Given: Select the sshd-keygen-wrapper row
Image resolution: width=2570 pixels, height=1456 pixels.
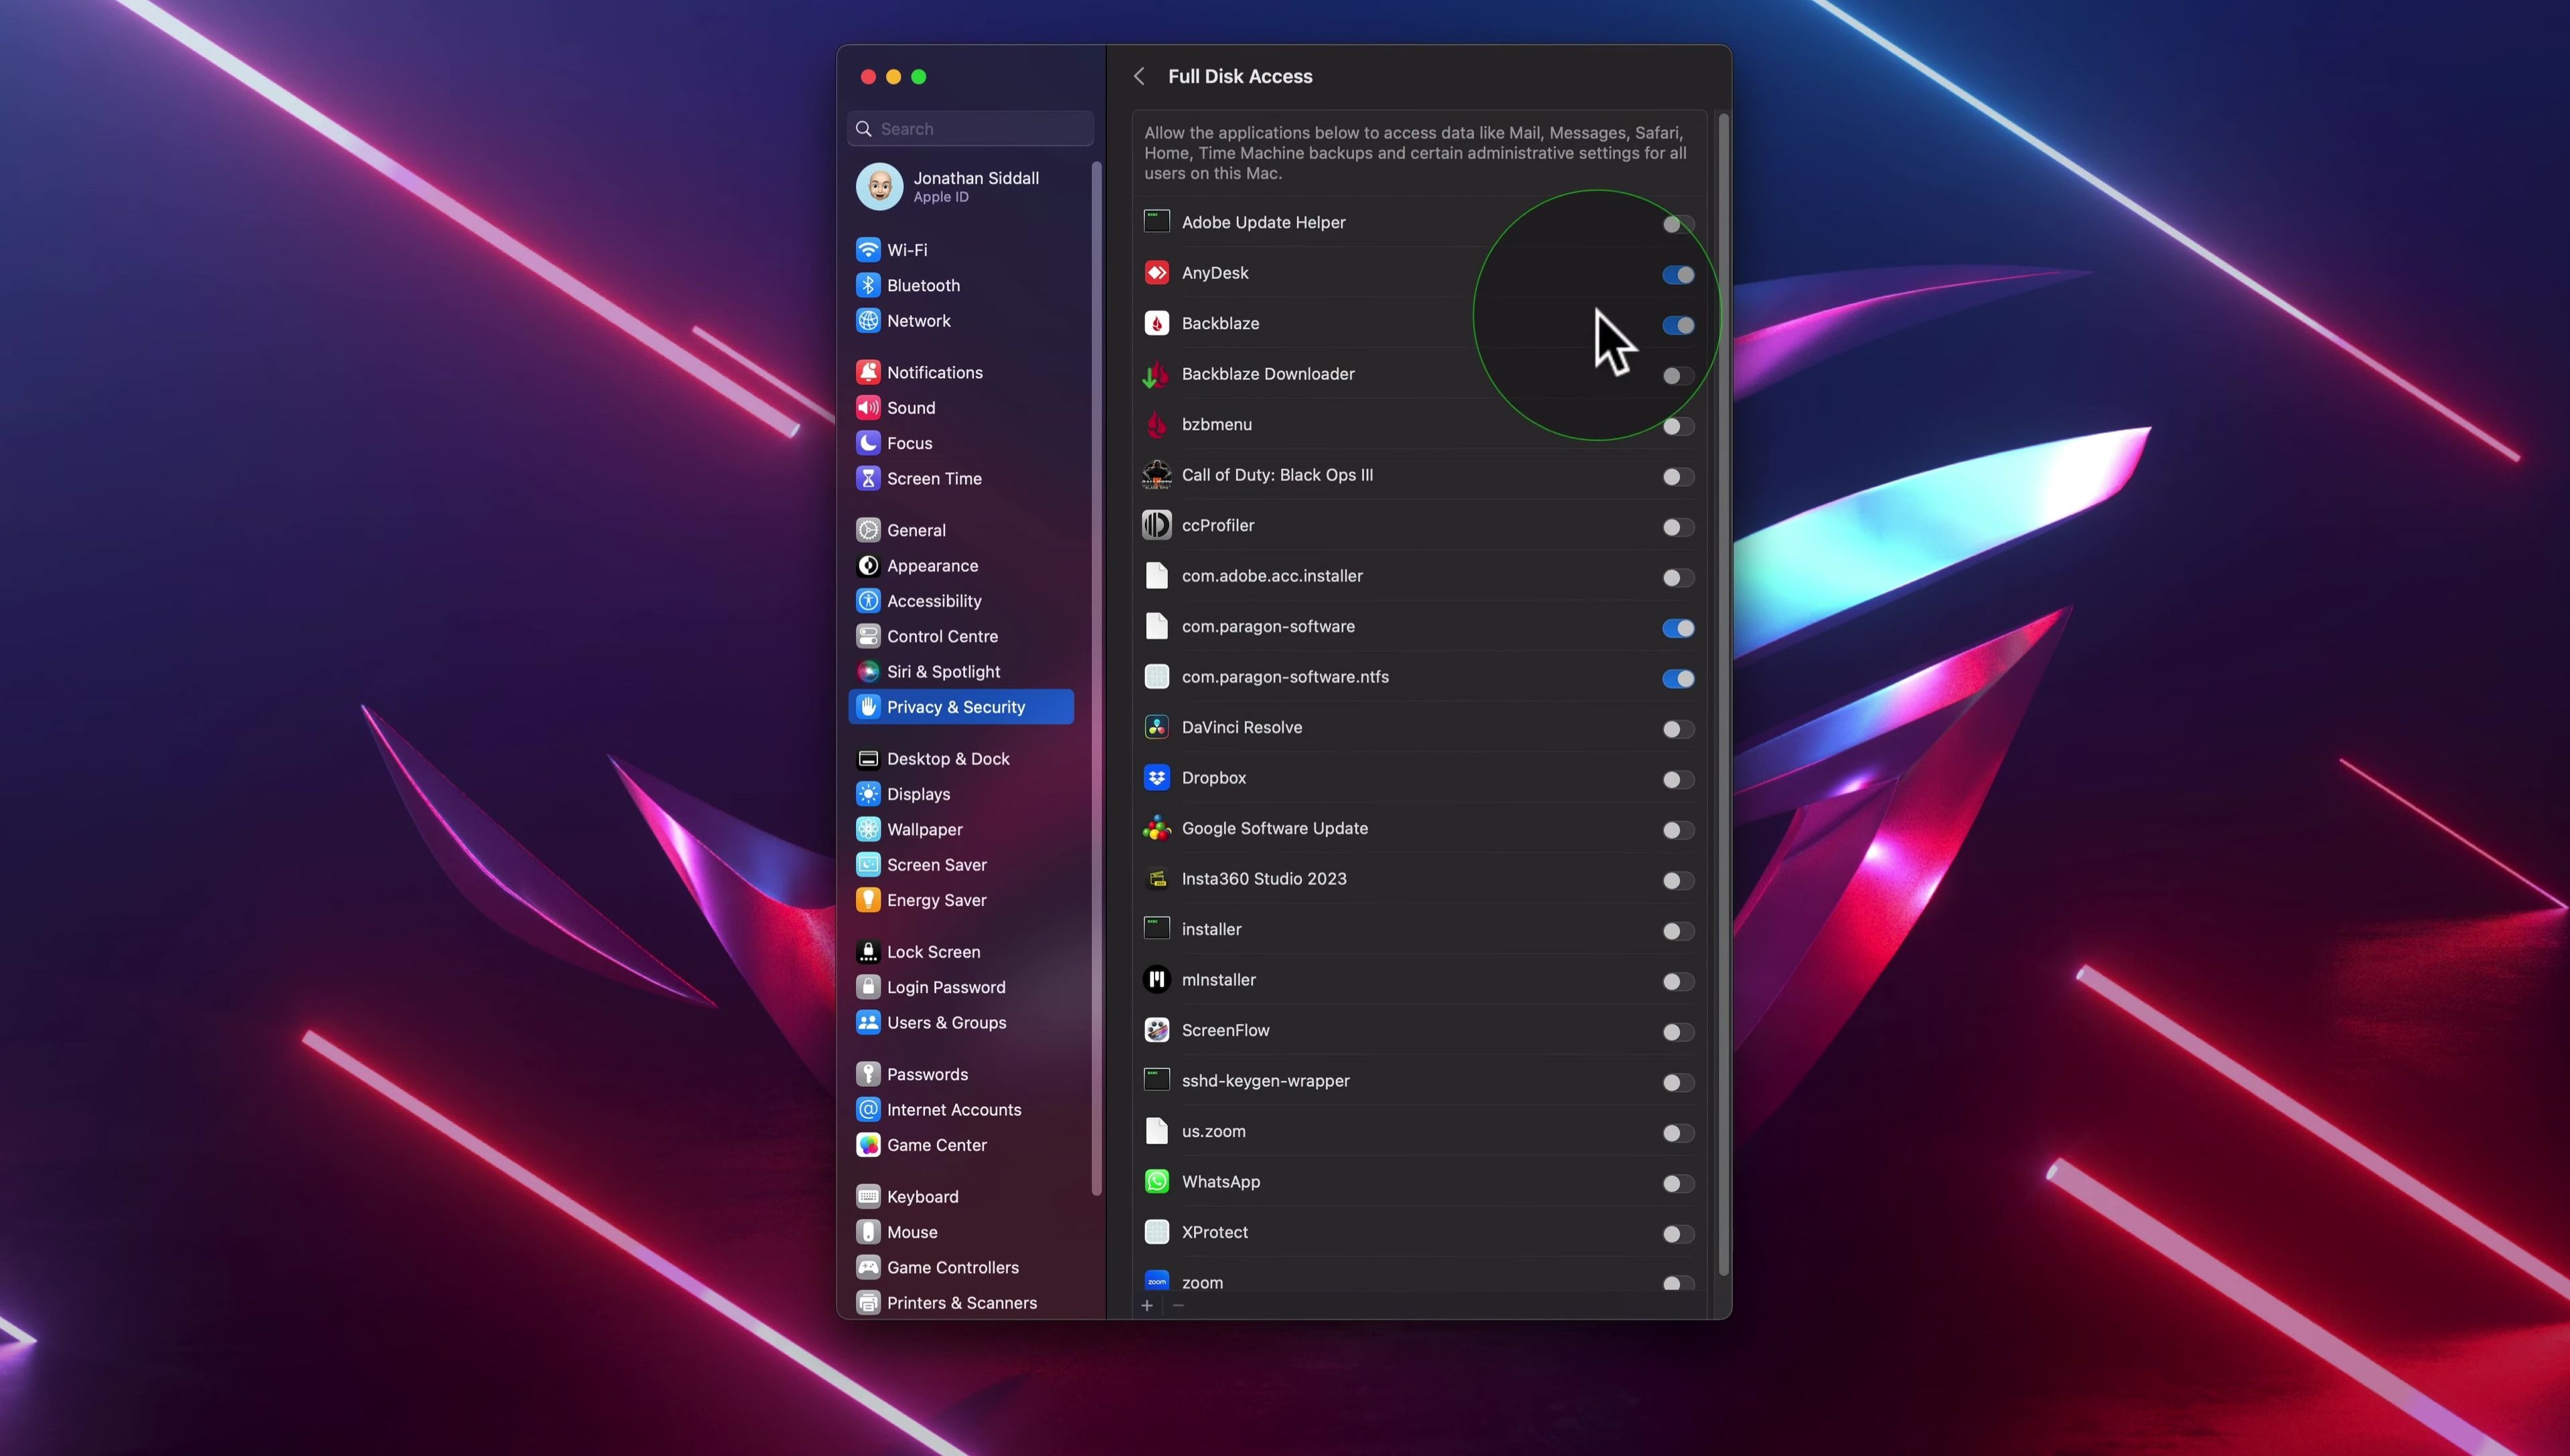Looking at the screenshot, I should click(1420, 1081).
